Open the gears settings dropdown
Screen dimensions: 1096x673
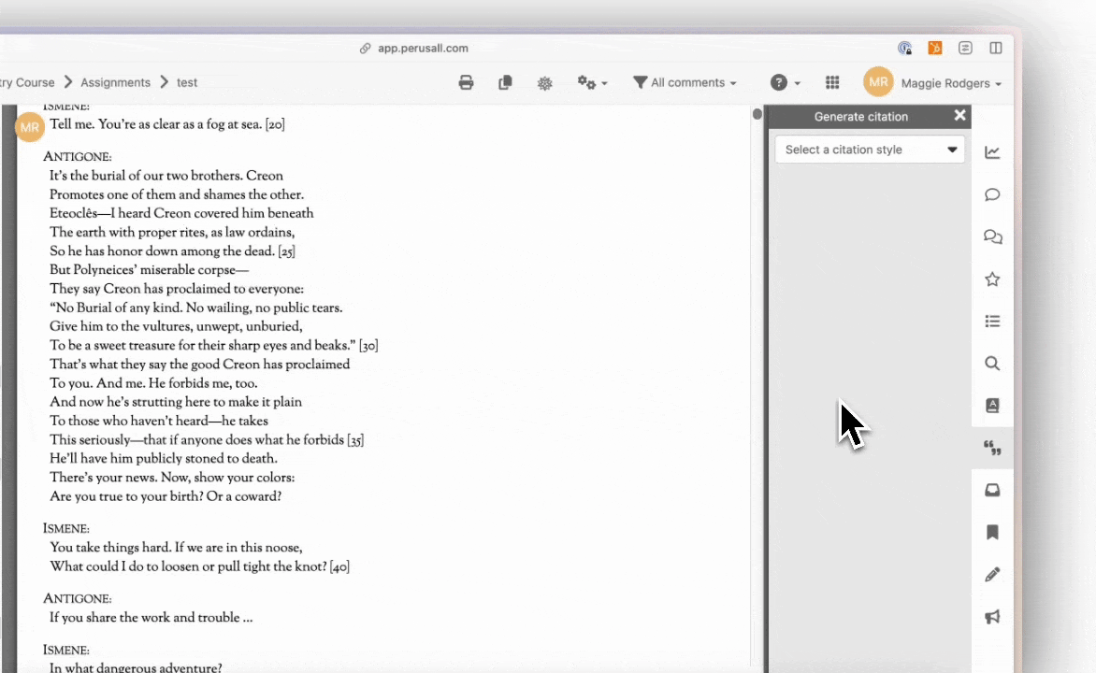point(592,83)
